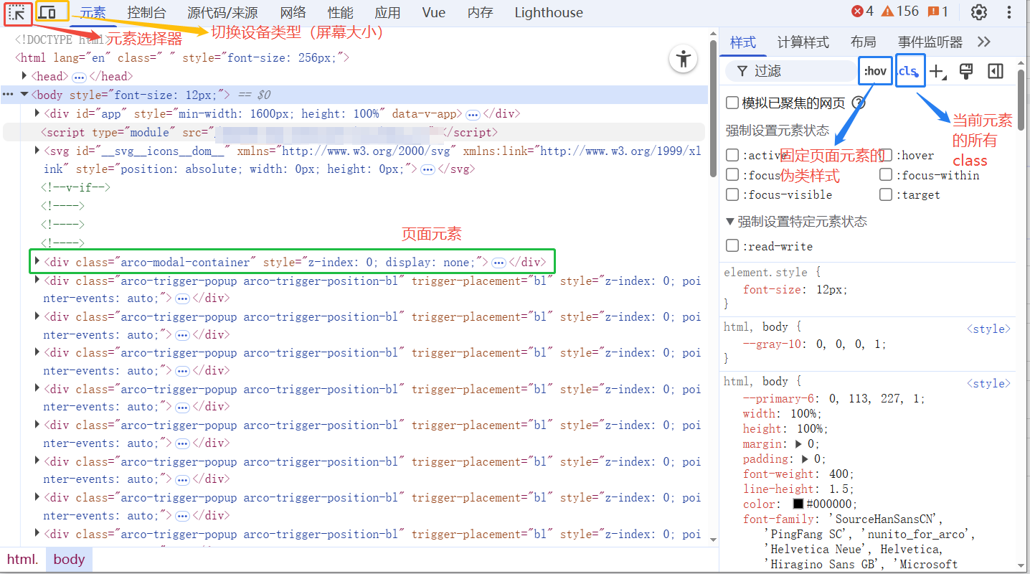
Task: Show more style pane tabs via double chevron
Action: coord(984,42)
